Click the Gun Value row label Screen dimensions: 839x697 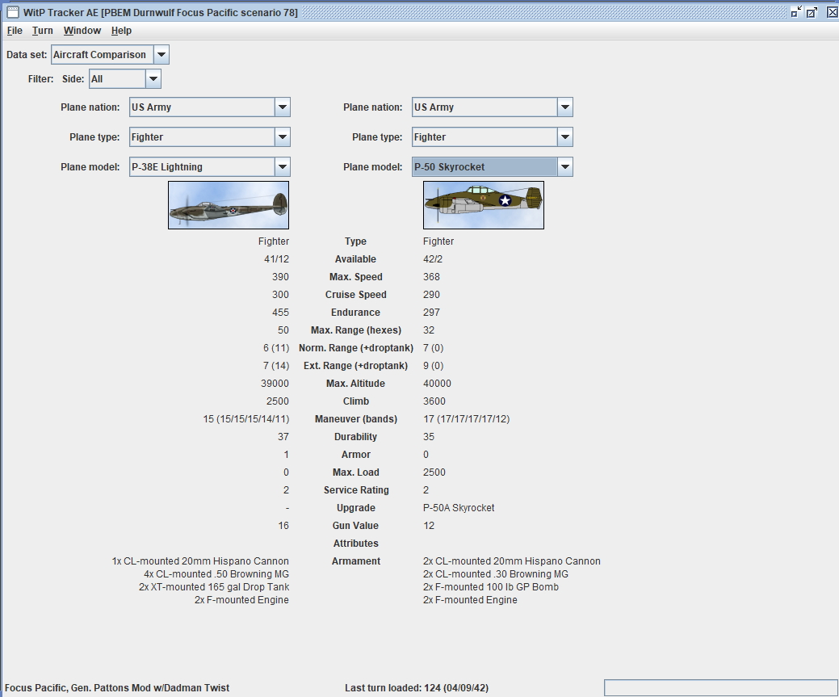tap(356, 525)
